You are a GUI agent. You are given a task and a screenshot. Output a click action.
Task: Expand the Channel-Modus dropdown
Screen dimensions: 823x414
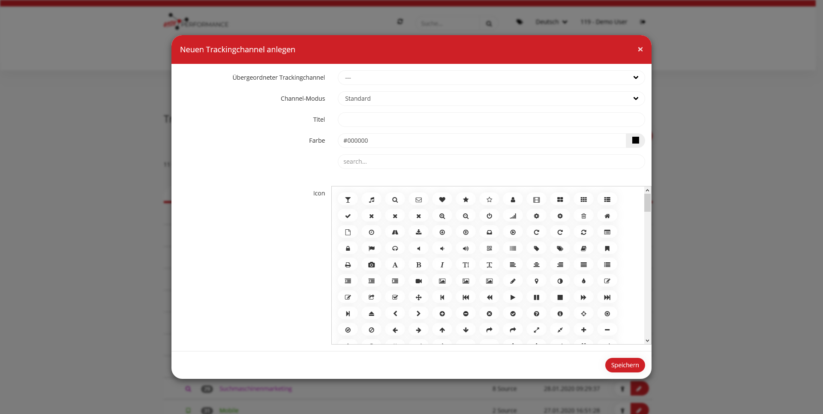(491, 99)
